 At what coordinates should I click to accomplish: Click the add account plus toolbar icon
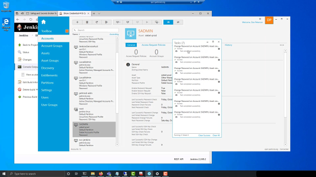tap(78, 22)
